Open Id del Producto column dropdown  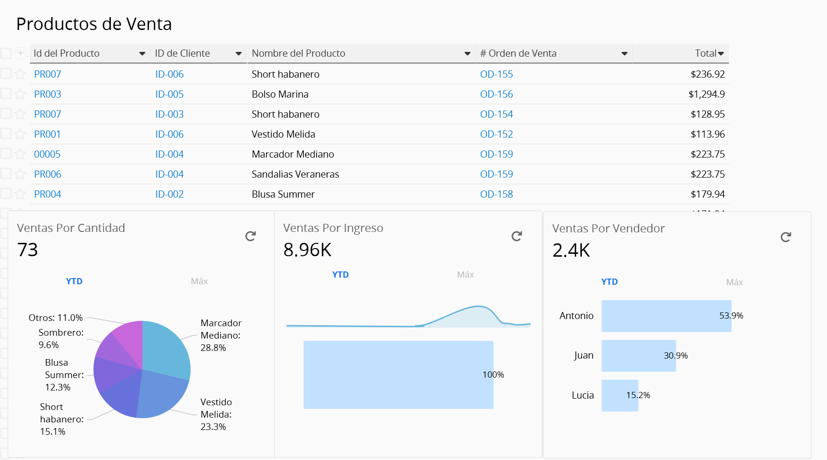pos(142,54)
